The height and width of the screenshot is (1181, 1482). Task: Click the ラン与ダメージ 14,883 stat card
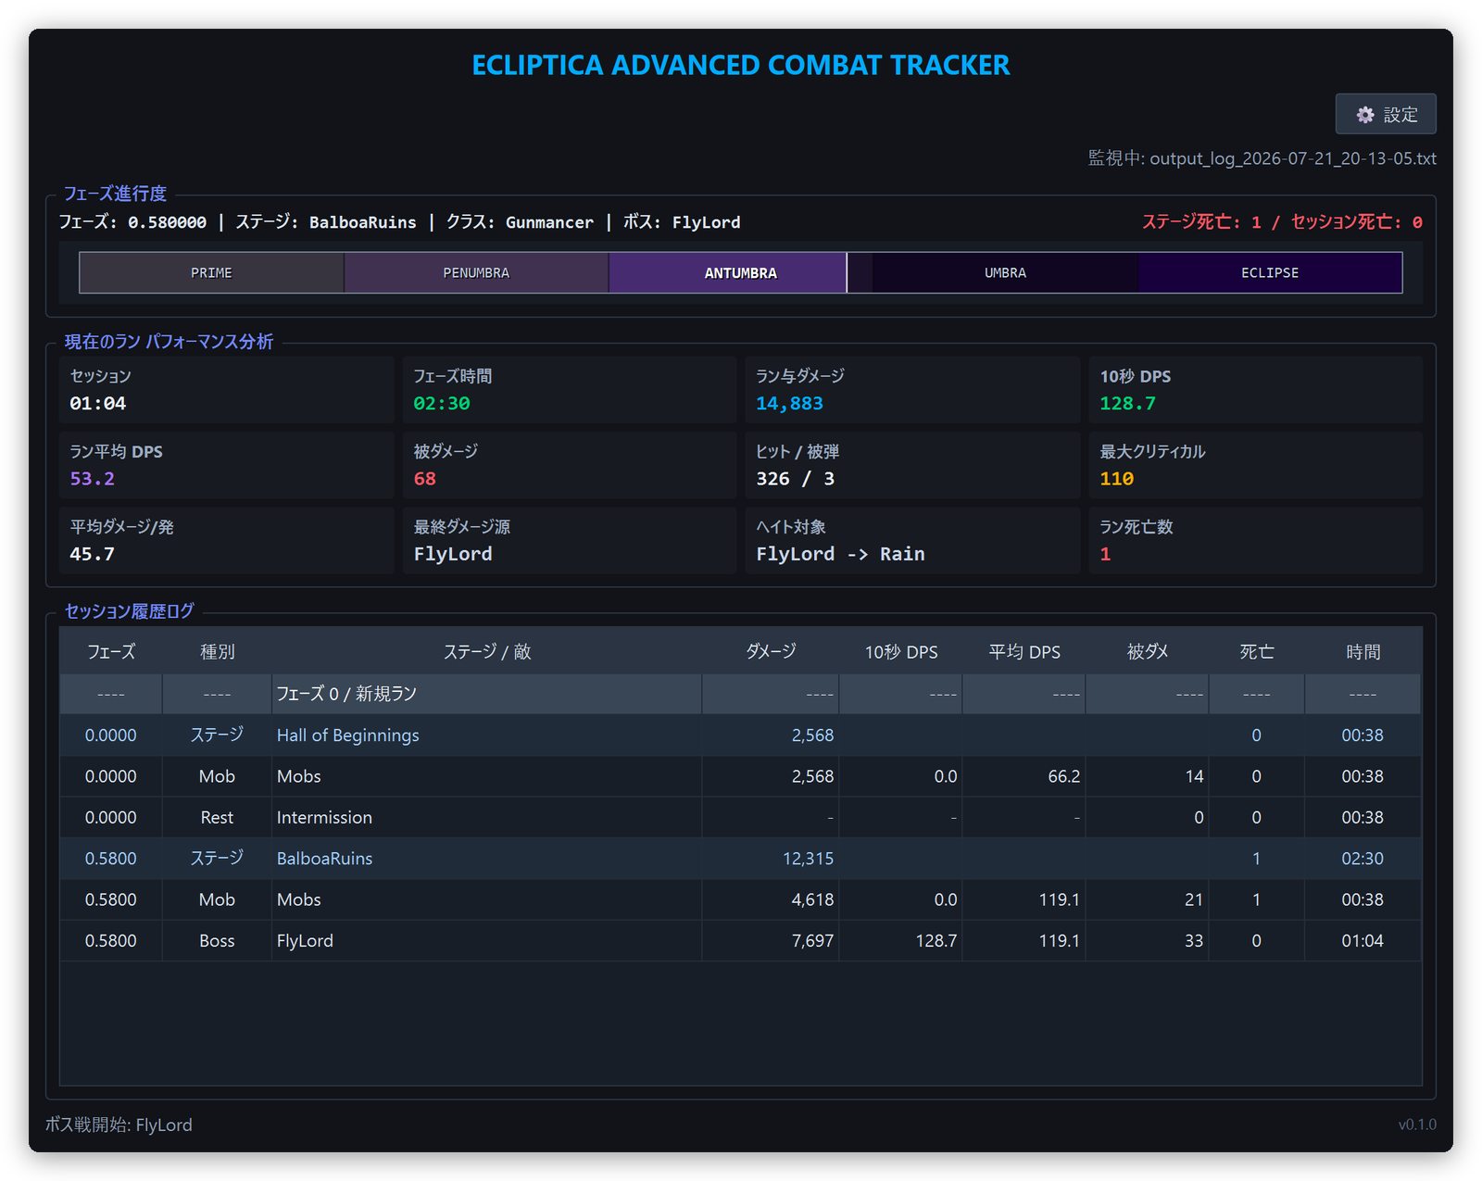pos(912,390)
